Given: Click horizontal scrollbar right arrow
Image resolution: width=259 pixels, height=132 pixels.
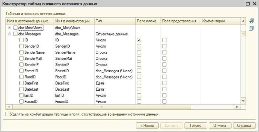Looking at the screenshot, I should pyautogui.click(x=237, y=107).
